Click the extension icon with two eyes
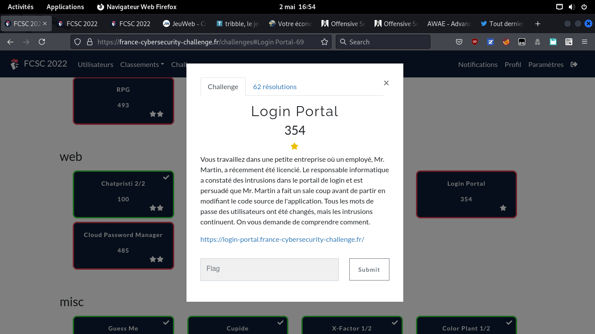 [x=522, y=42]
